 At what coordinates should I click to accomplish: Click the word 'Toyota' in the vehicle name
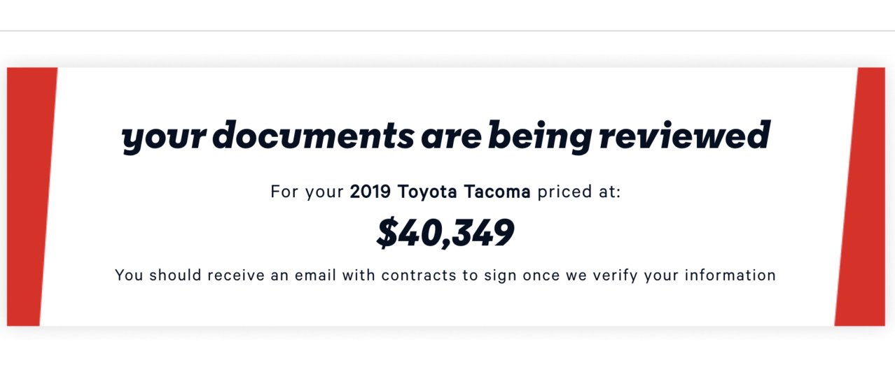click(x=427, y=192)
